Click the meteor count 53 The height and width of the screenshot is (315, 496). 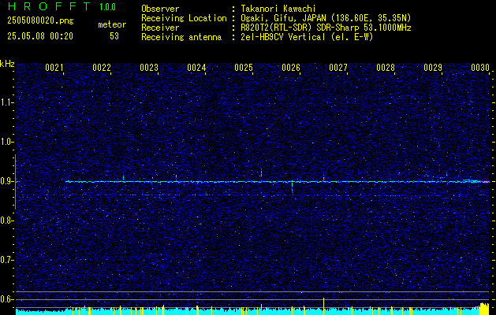[x=114, y=36]
